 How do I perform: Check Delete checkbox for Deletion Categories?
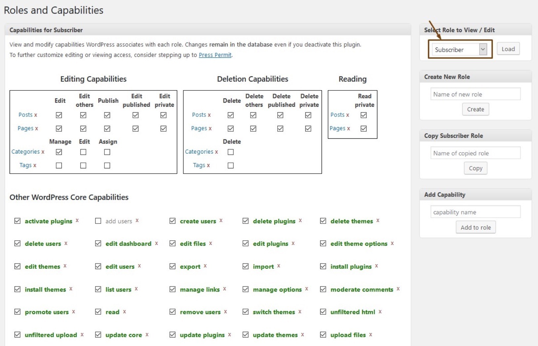point(231,152)
